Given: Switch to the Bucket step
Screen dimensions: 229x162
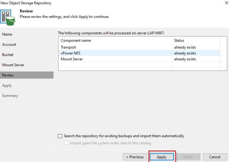Looking at the screenshot, I should [8, 55].
